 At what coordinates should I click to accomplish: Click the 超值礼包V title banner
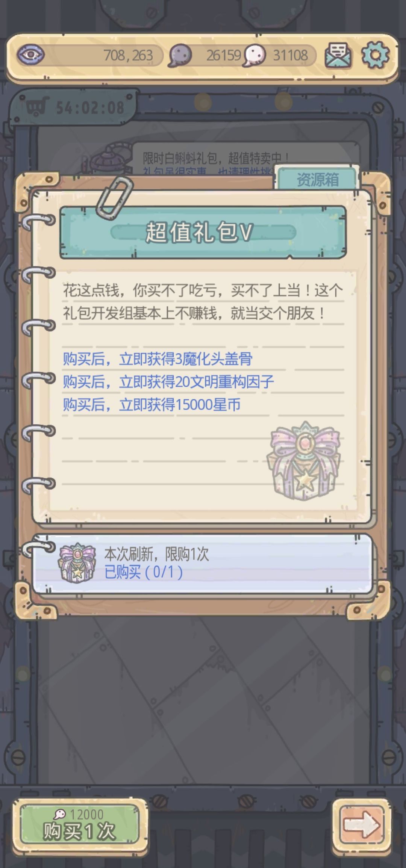point(203,232)
